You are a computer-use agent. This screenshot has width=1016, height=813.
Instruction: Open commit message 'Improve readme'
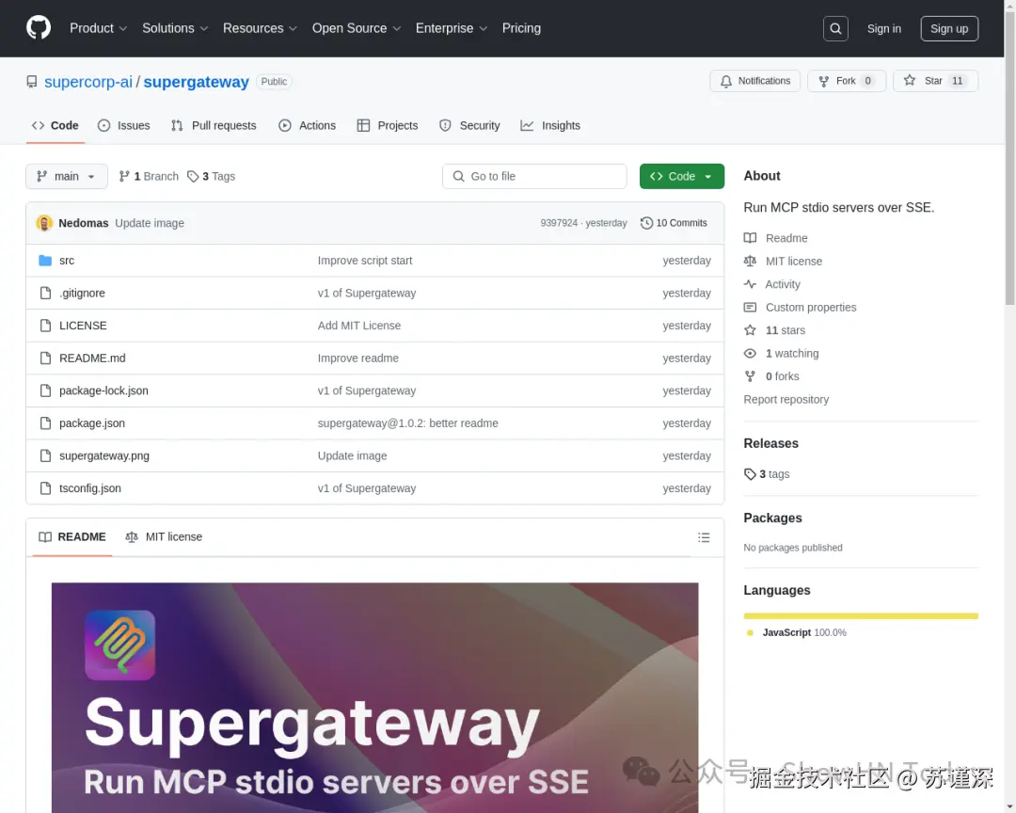[x=357, y=358]
